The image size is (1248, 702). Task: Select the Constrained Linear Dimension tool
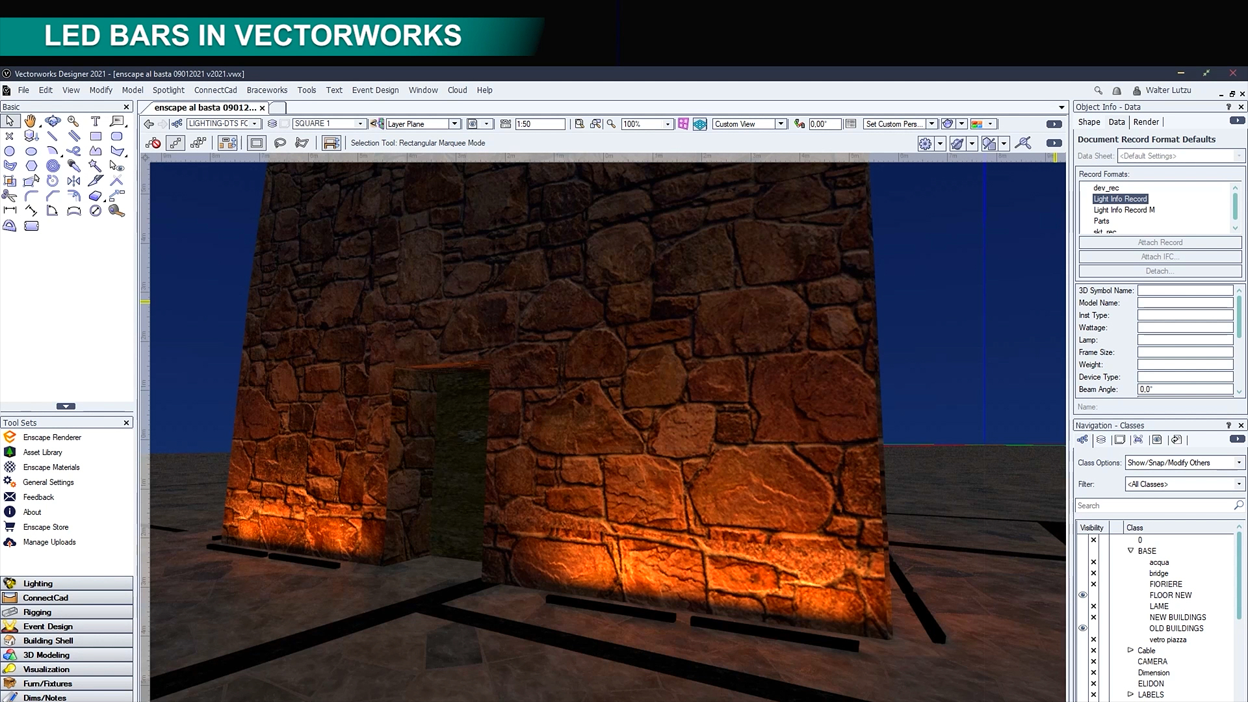pyautogui.click(x=10, y=211)
